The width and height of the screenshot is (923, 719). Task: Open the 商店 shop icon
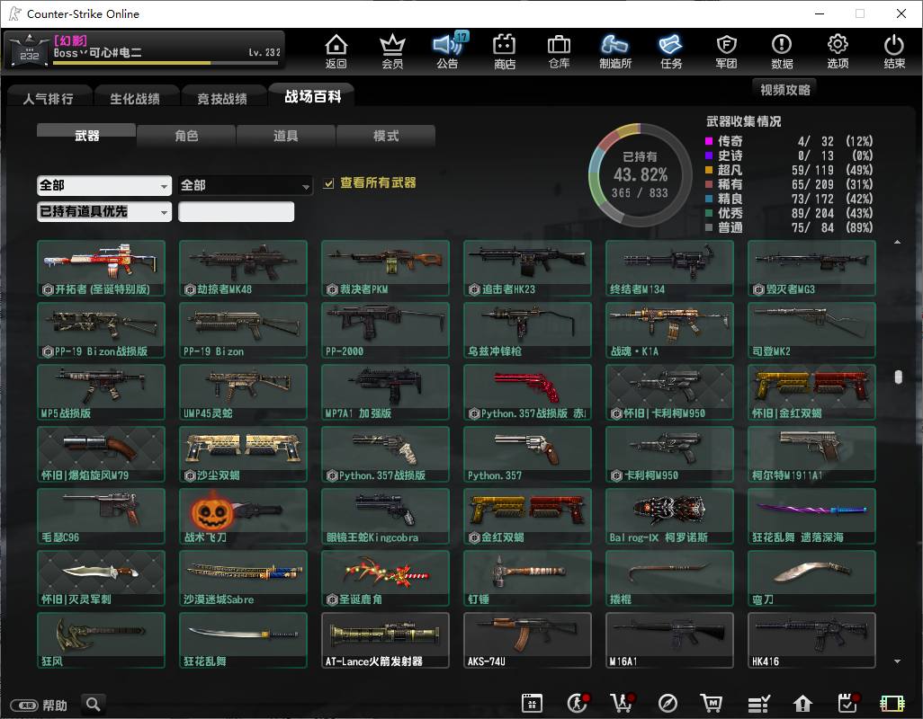coord(505,51)
